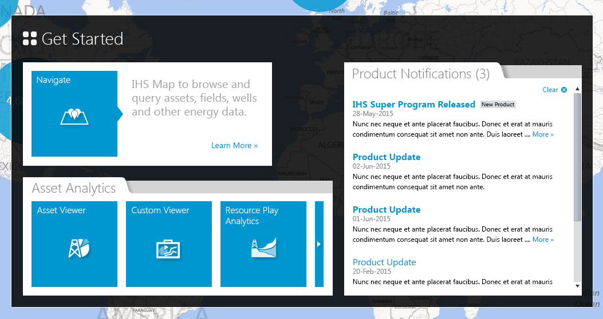Click the oil derrick pie chart icon
603x319 pixels.
(x=79, y=248)
